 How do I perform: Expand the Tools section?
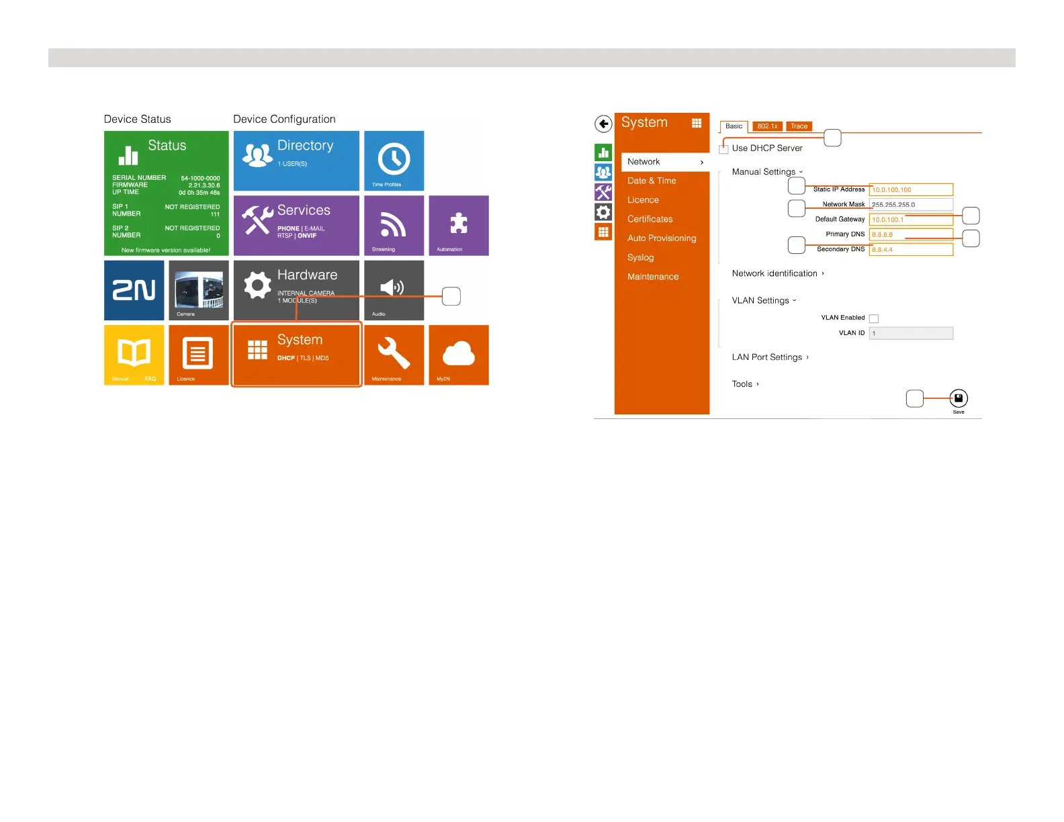(x=746, y=384)
